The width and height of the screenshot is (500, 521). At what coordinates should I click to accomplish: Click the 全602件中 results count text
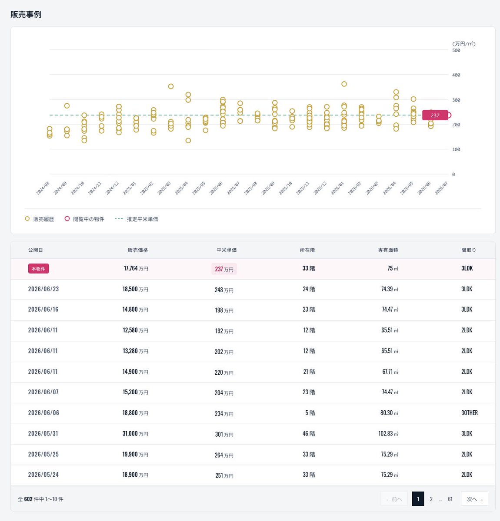40,499
